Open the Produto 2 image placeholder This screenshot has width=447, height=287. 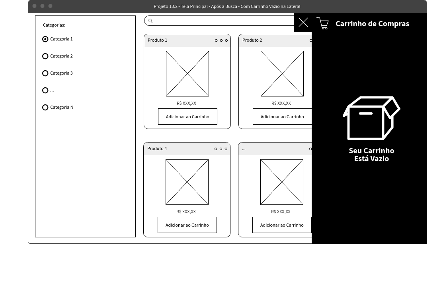(282, 74)
